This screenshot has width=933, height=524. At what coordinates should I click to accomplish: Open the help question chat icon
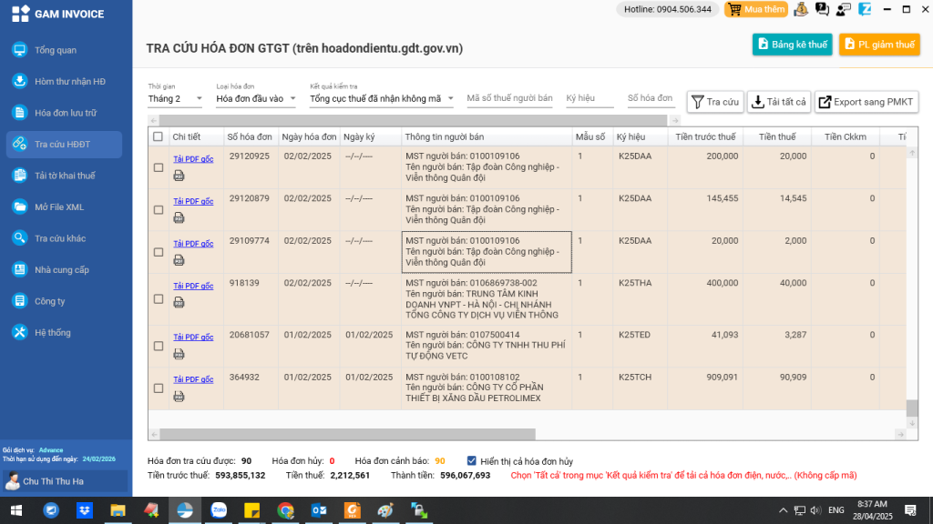click(x=823, y=9)
